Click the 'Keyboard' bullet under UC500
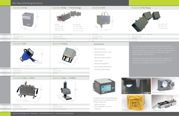Viewport: 179px width, 116px height. point(97,109)
